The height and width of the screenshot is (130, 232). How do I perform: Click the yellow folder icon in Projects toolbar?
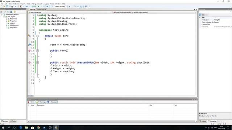click(x=14, y=12)
